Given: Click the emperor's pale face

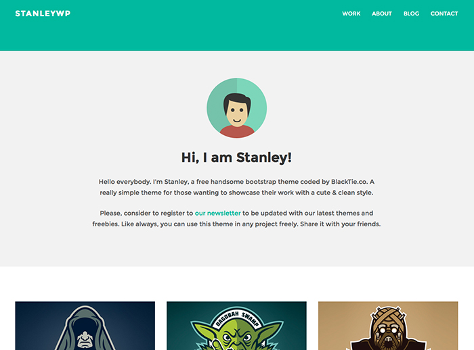Looking at the screenshot, I should tap(85, 340).
